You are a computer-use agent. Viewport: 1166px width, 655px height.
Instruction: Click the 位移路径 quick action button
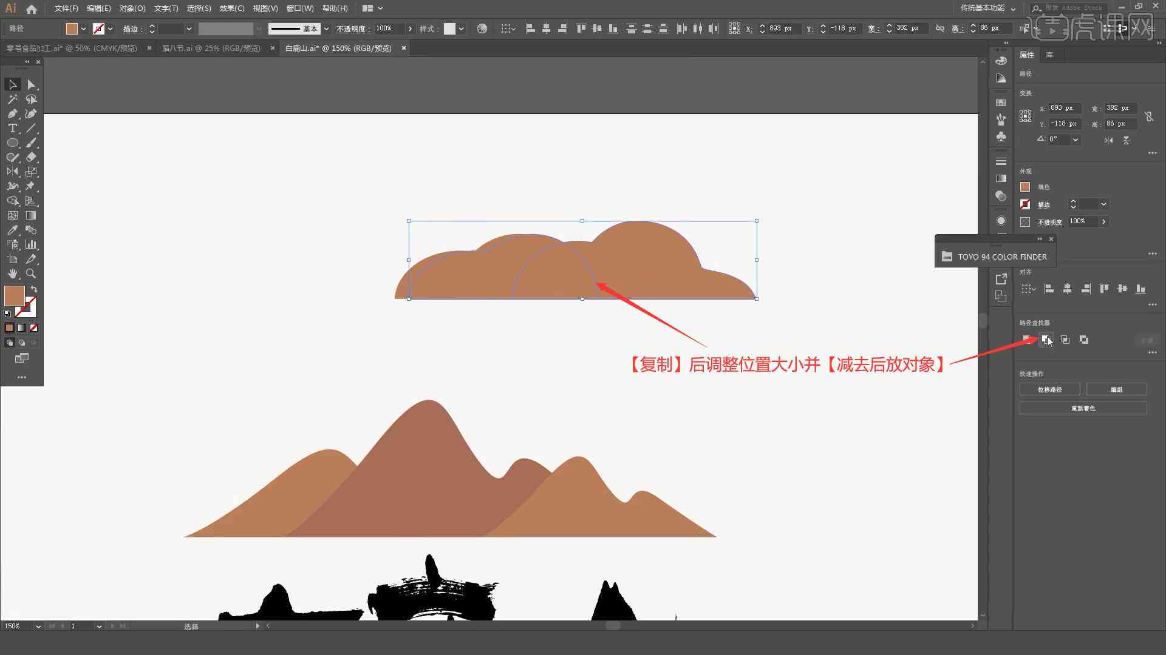pyautogui.click(x=1049, y=389)
